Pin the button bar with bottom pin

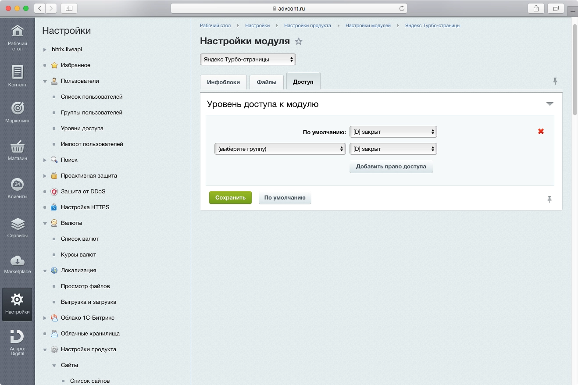[x=549, y=199]
